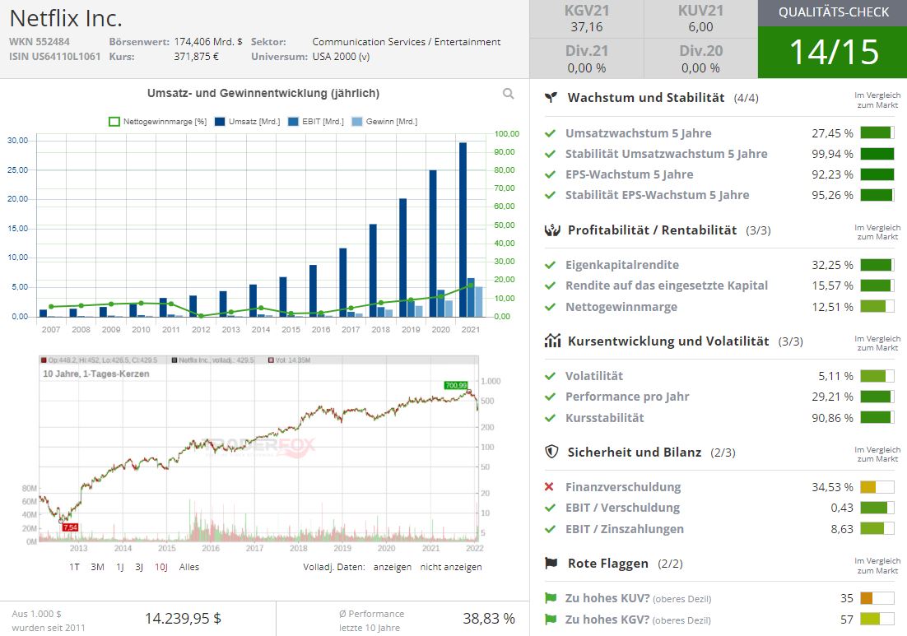
Task: Click the Umsatzwachstum 5 Jahre rating bar
Action: [877, 133]
